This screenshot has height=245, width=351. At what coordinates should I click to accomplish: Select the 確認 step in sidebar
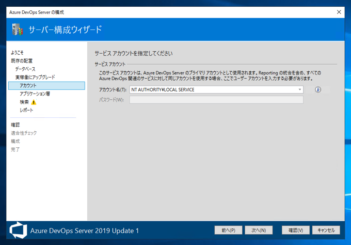click(x=15, y=125)
